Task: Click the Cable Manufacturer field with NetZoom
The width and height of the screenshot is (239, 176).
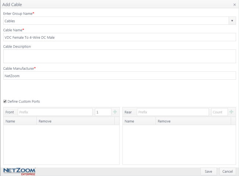Action: tap(119, 76)
